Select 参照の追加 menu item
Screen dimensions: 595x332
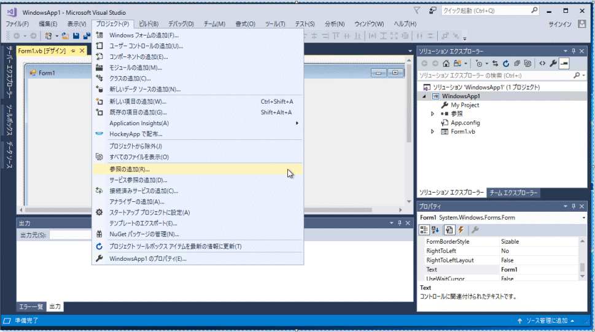click(x=197, y=169)
